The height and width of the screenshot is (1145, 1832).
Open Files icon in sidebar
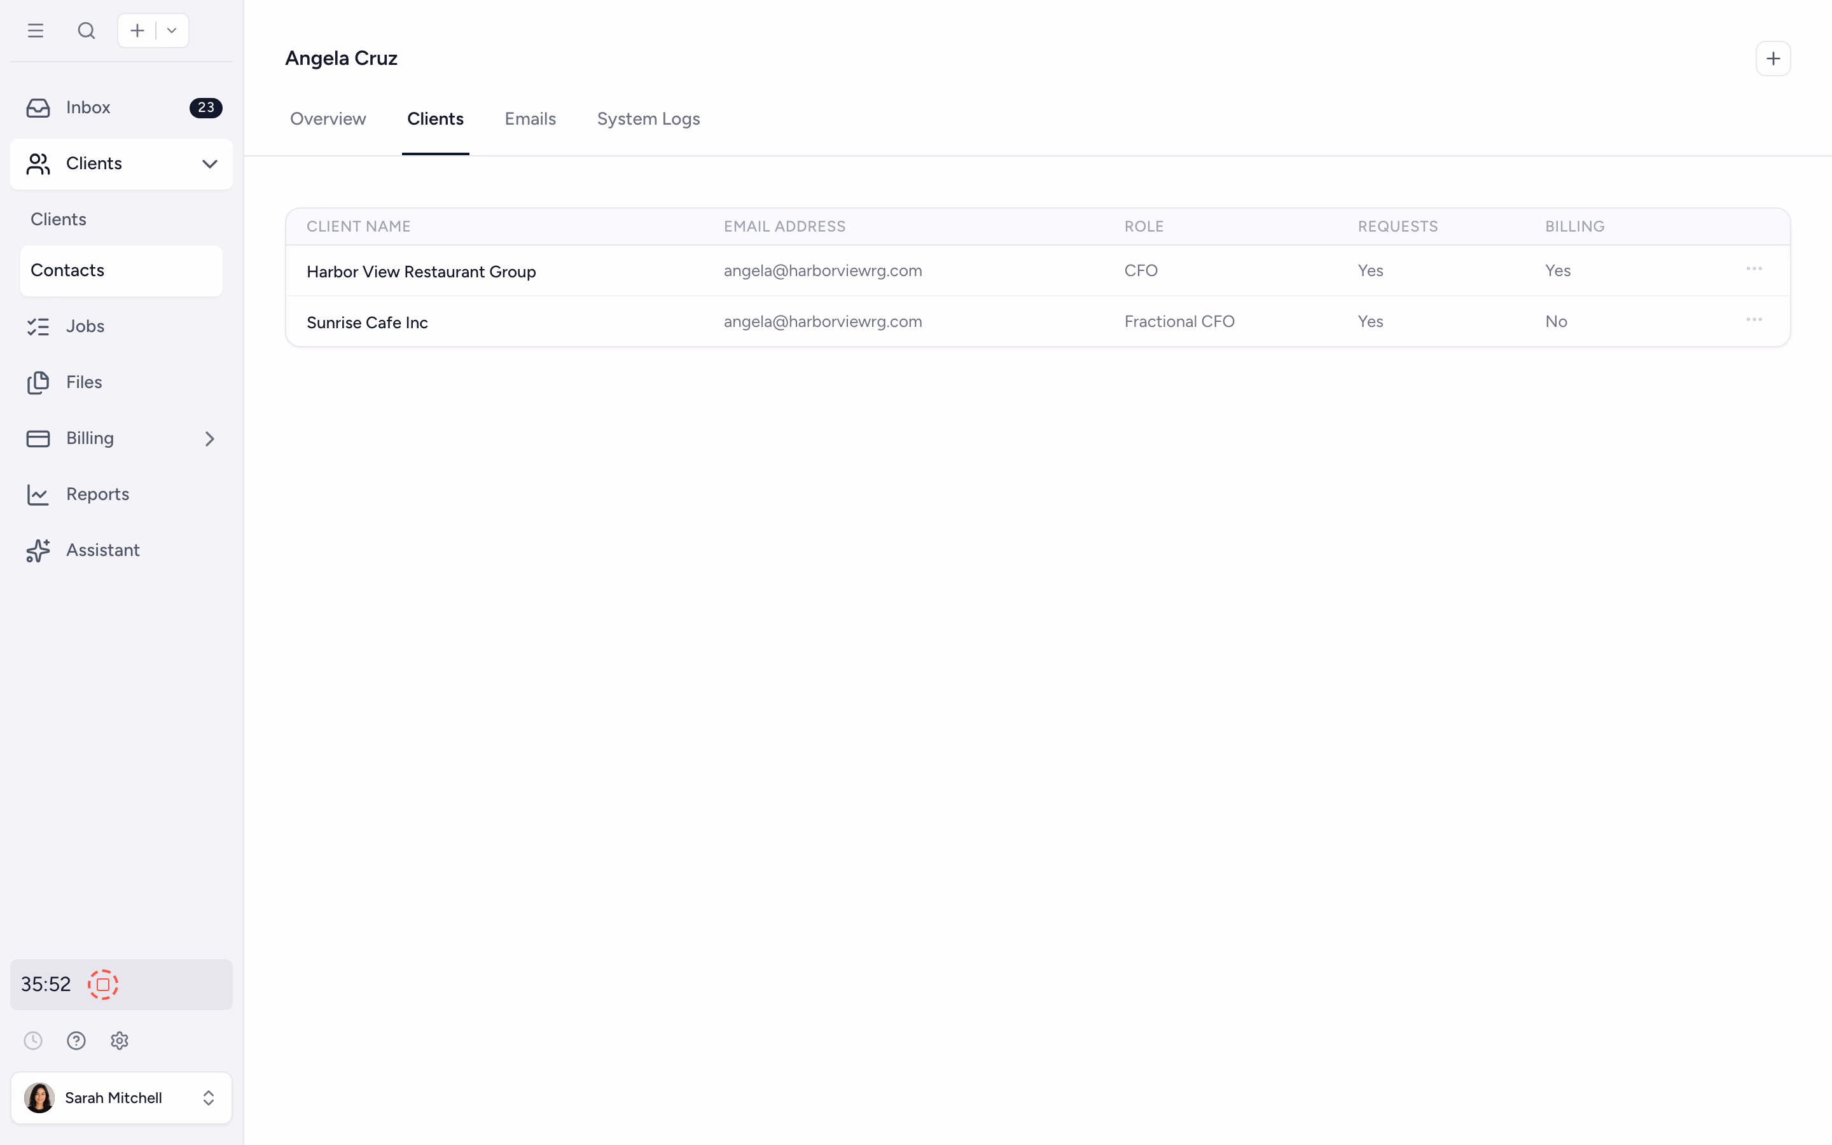click(38, 382)
